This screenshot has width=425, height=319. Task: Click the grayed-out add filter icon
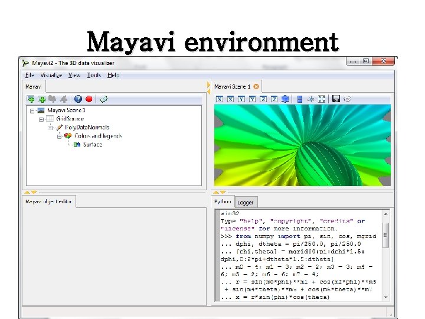pos(63,99)
